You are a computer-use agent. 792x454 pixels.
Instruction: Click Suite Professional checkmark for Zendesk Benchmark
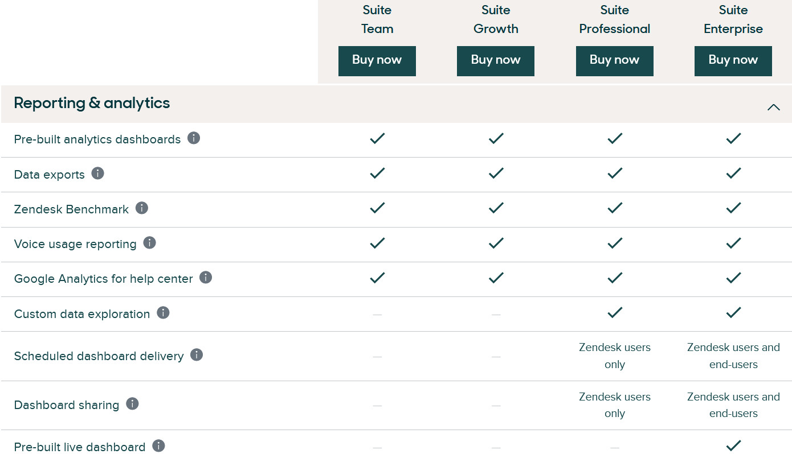[x=615, y=208]
